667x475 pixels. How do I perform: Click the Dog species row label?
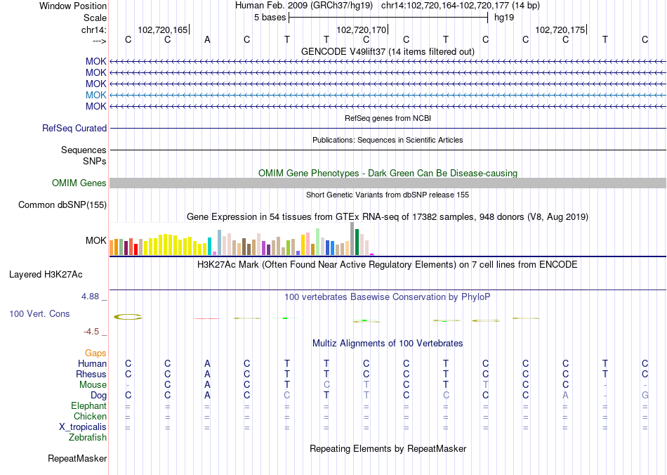click(x=98, y=396)
